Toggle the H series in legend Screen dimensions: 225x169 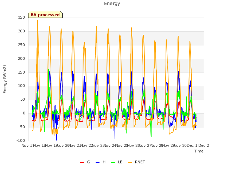coord(101,162)
